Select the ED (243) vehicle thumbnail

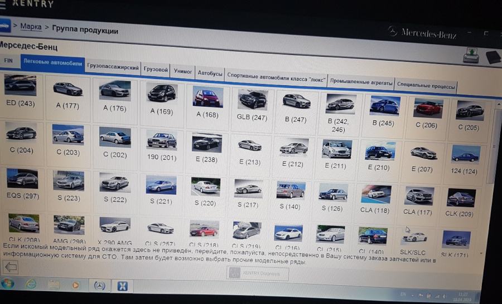tap(20, 92)
